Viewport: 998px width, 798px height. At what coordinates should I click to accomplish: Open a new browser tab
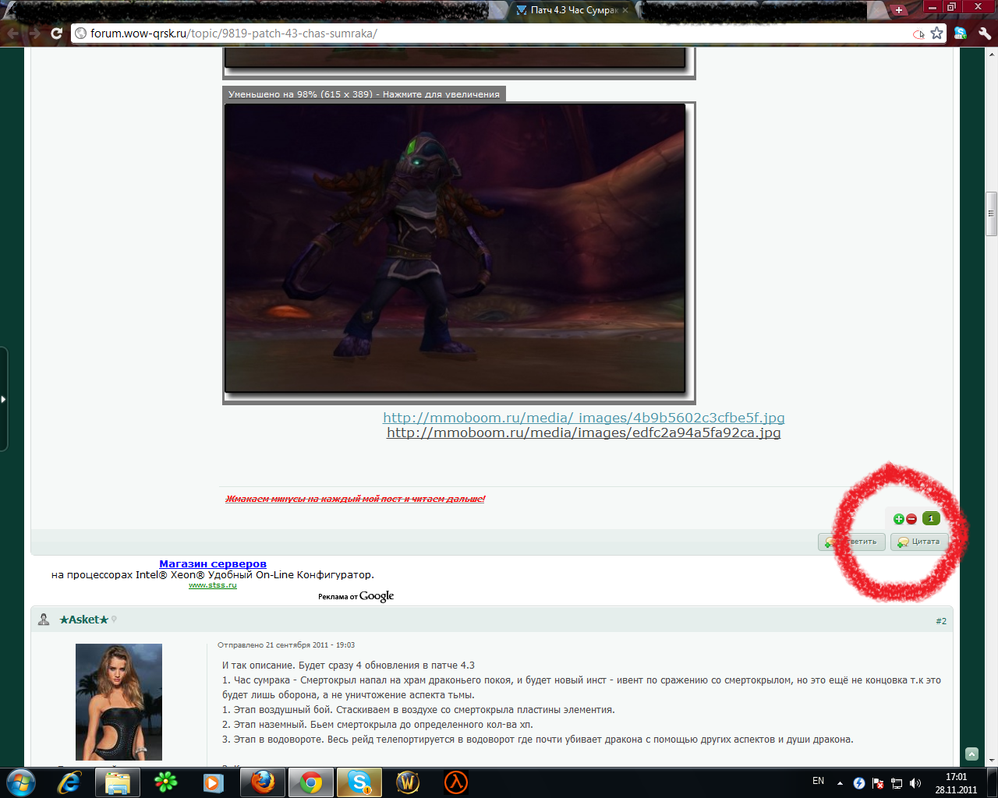click(x=899, y=10)
